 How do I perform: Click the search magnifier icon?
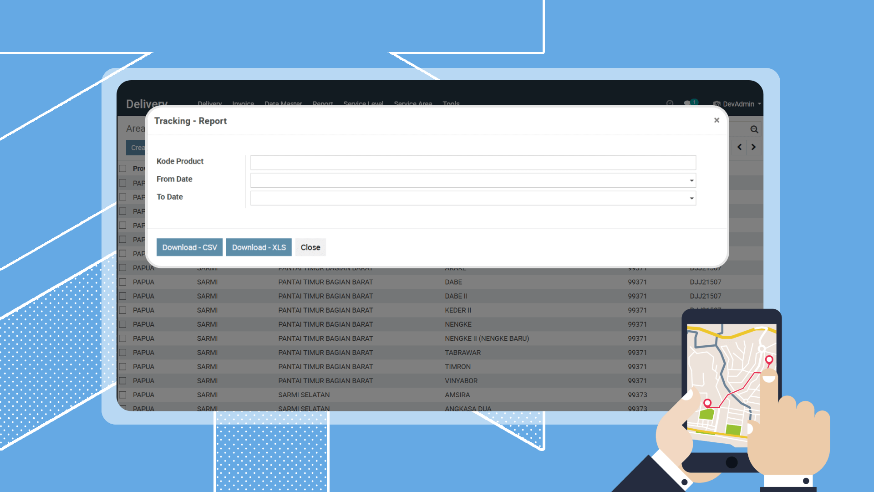[754, 129]
